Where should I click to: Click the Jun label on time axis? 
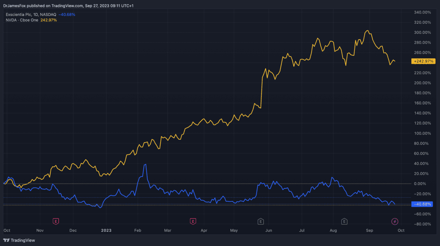[x=269, y=231]
